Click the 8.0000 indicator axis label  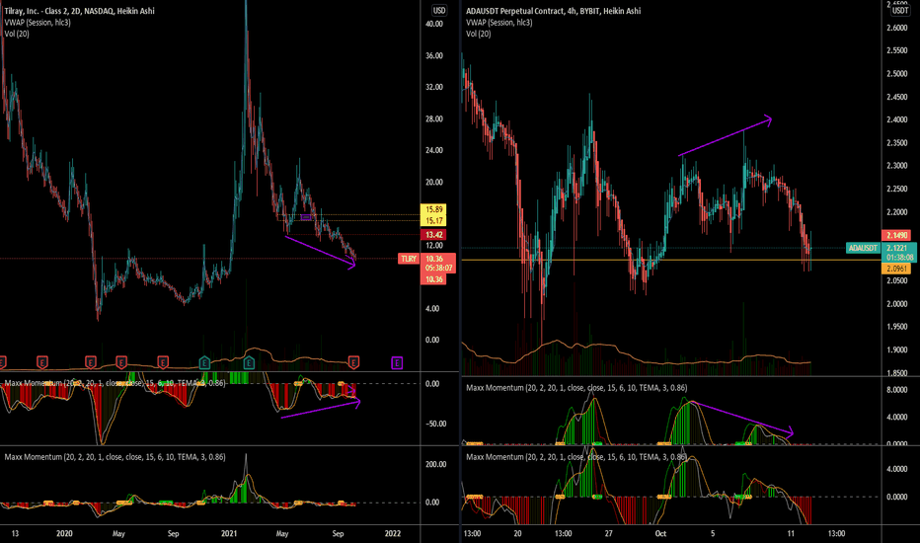point(897,390)
